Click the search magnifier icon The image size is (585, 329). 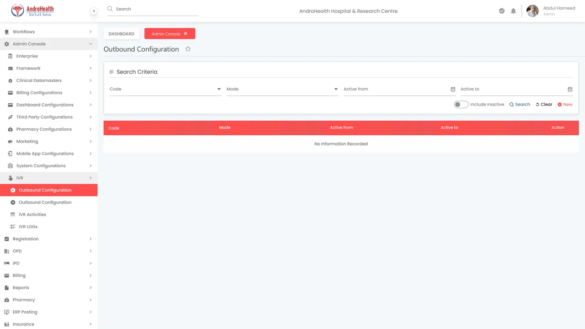click(110, 9)
